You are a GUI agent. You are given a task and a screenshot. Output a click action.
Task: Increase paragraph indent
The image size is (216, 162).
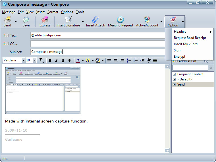(x=149, y=61)
